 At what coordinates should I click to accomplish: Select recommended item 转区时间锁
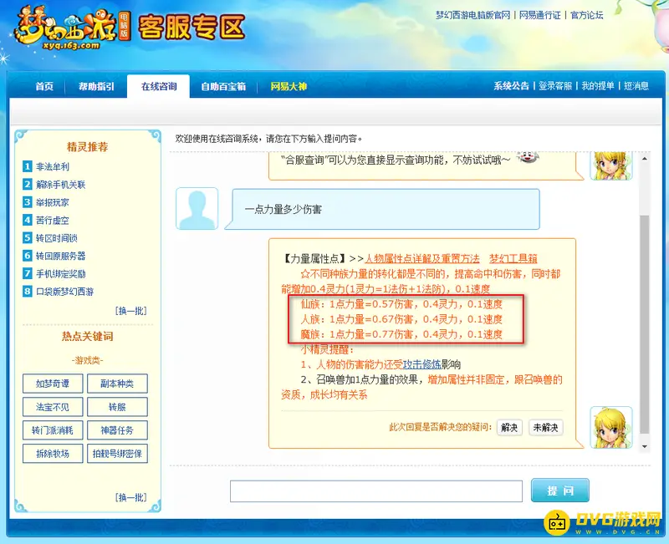pyautogui.click(x=57, y=238)
